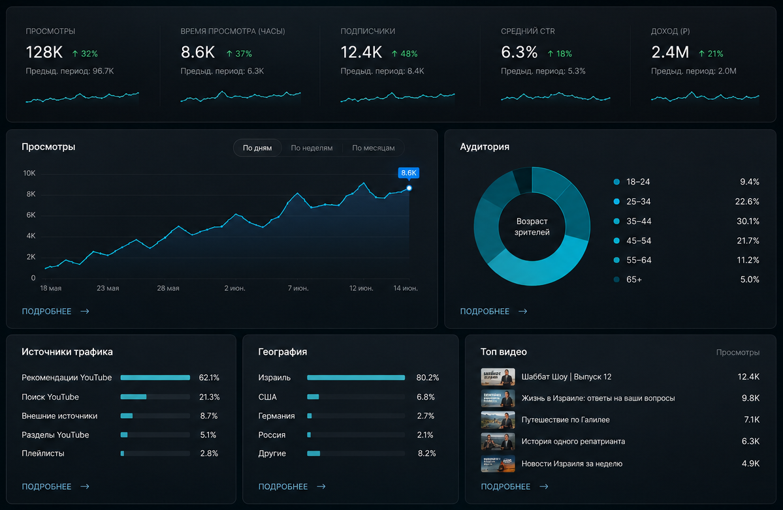783x510 pixels.
Task: Click the title 'Путешествие по Галилее'
Action: pos(566,420)
